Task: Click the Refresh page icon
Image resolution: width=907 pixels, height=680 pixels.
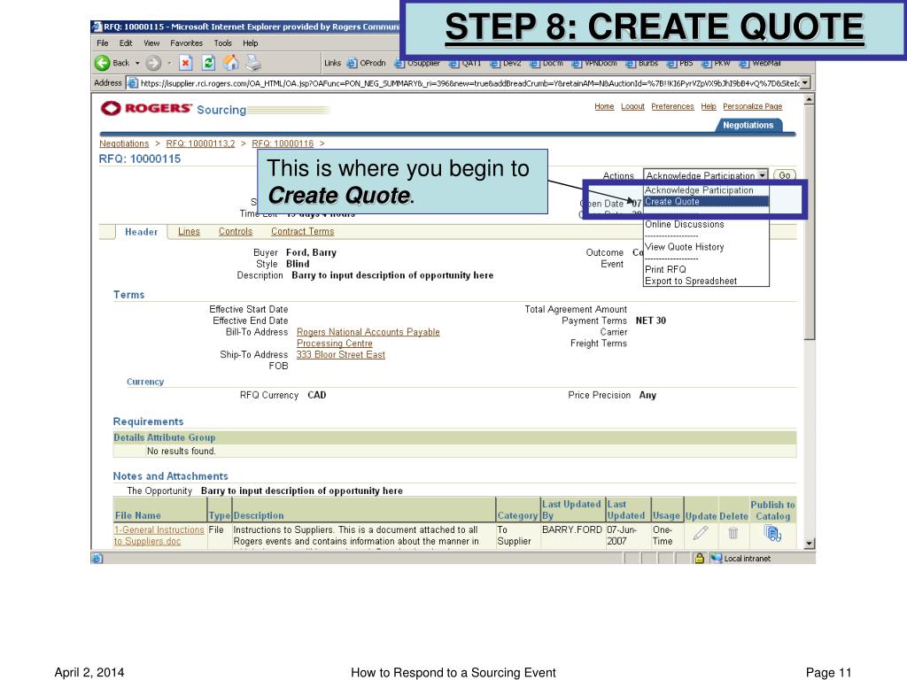Action: (208, 63)
